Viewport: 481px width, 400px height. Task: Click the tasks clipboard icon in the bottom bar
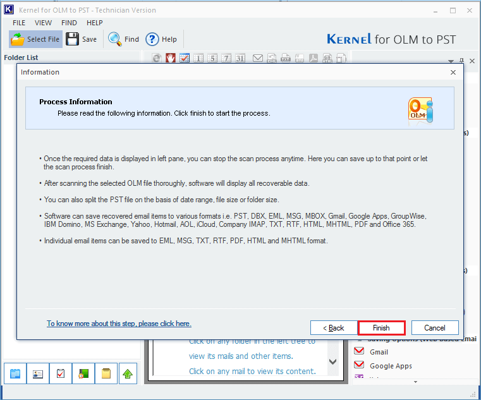(x=61, y=373)
